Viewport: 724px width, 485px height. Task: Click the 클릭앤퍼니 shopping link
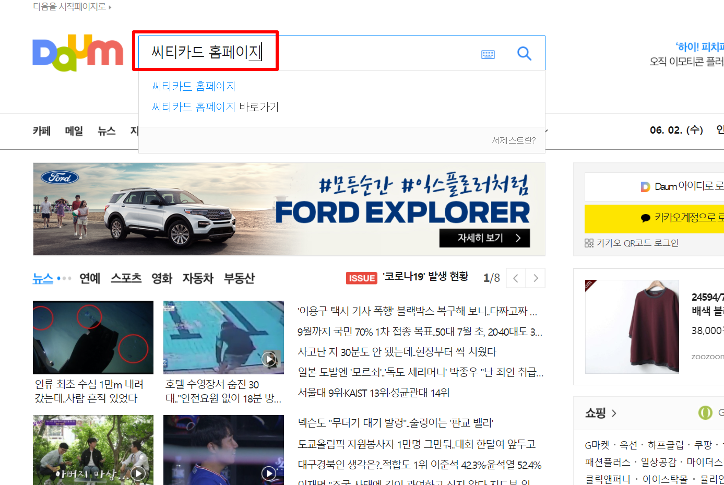click(608, 479)
